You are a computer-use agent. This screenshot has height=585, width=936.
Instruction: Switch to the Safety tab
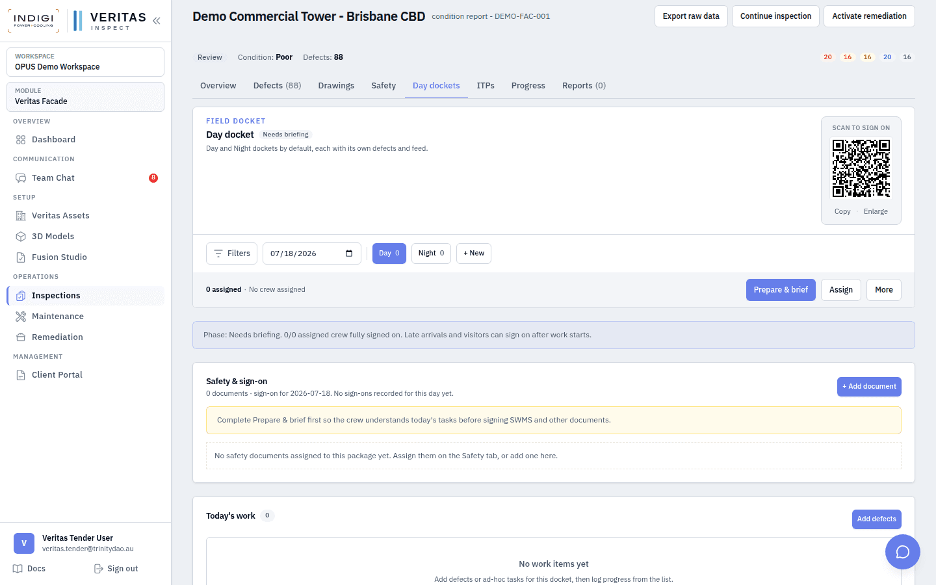tap(383, 86)
